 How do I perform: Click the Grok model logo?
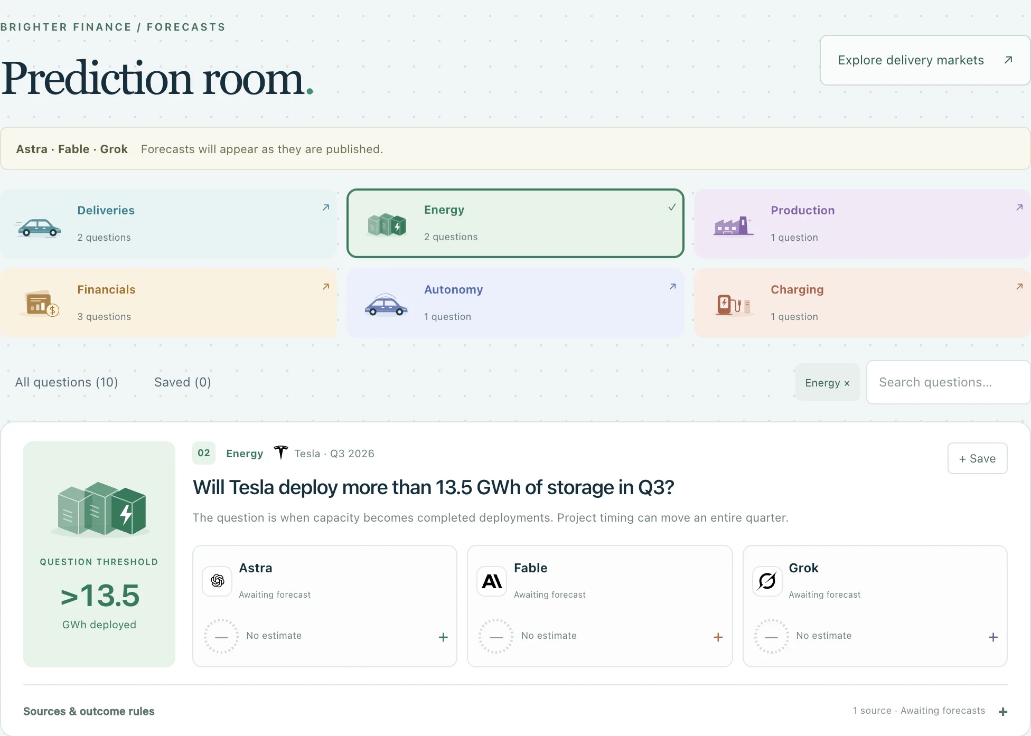tap(767, 581)
